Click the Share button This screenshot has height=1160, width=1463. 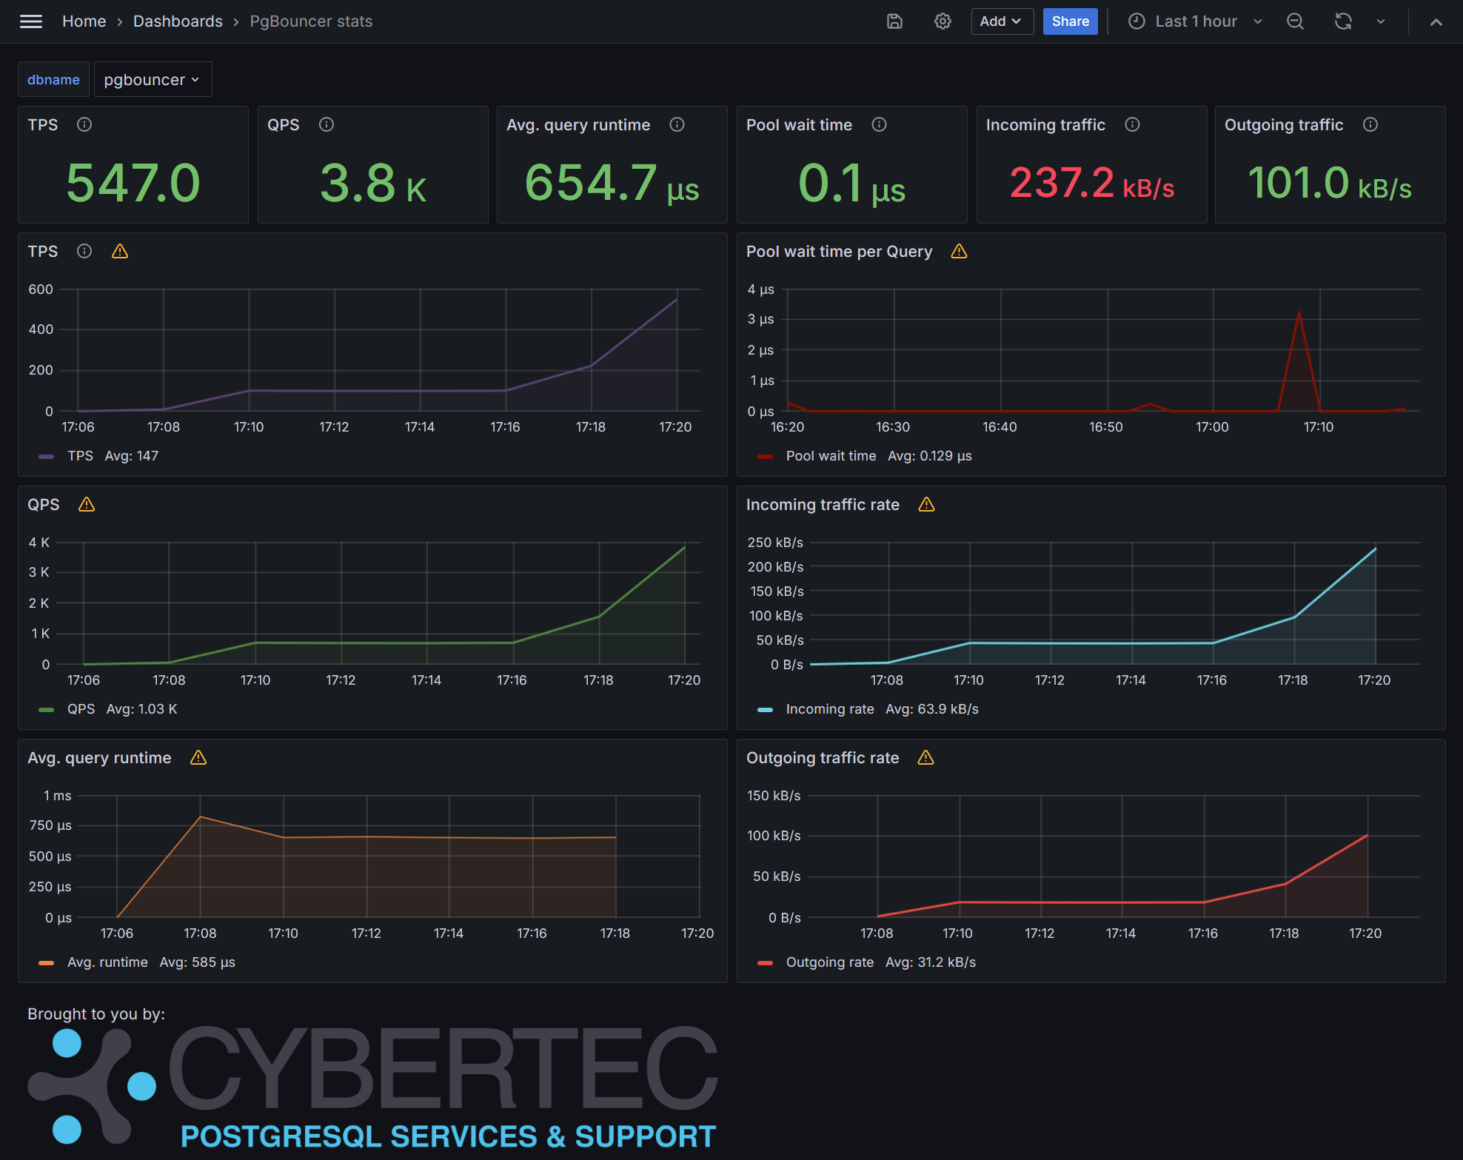1070,21
